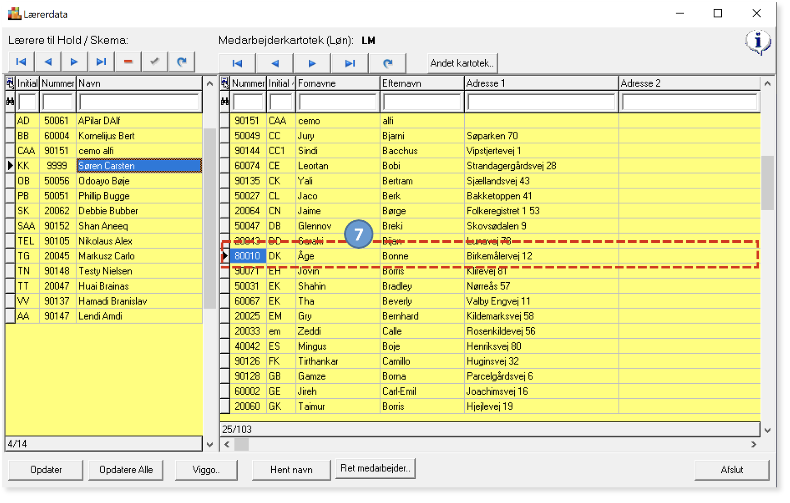
Task: Click Opdatere Alle button
Action: point(126,469)
